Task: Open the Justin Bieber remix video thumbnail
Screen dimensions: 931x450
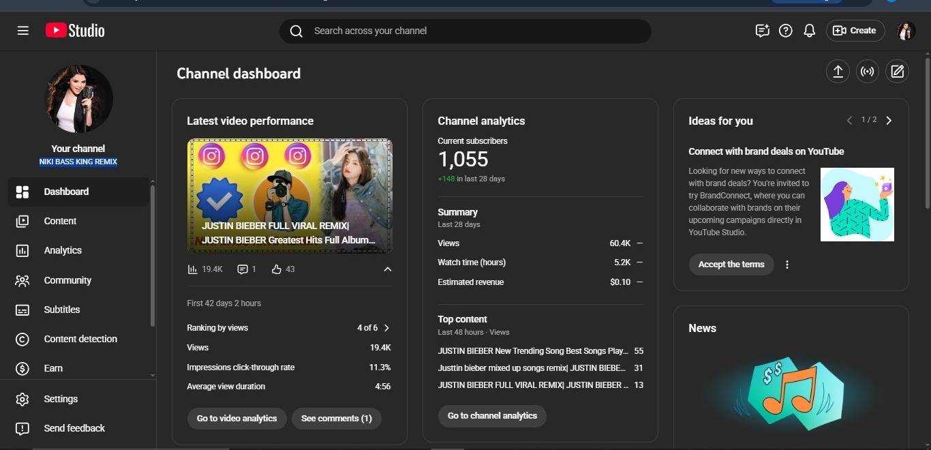Action: coord(290,196)
